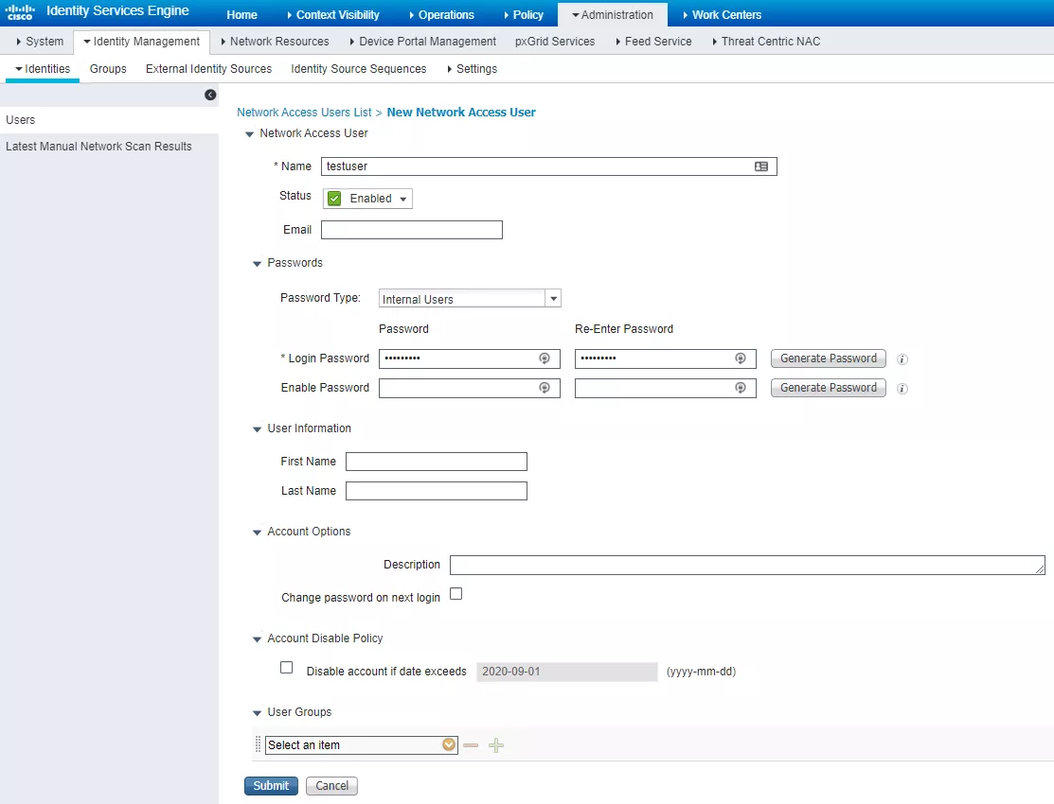Viewport: 1054px width, 804px height.
Task: Check Disable account if date exceeds box
Action: click(x=287, y=667)
